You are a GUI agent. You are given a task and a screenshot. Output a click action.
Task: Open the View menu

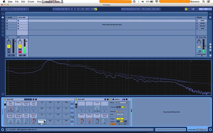pyautogui.click(x=39, y=2)
